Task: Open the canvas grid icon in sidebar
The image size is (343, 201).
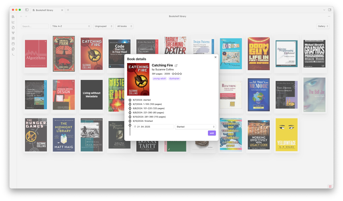Action: click(x=13, y=38)
